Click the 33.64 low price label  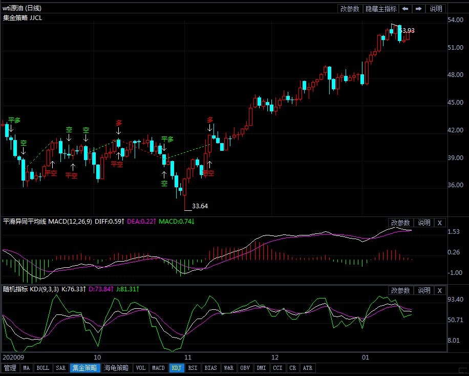click(200, 206)
